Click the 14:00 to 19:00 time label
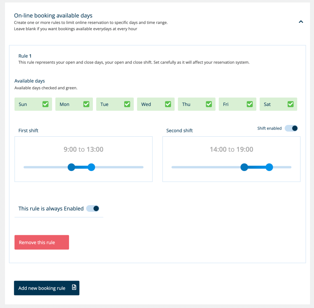Viewport: 314px width, 308px height. coord(231,149)
